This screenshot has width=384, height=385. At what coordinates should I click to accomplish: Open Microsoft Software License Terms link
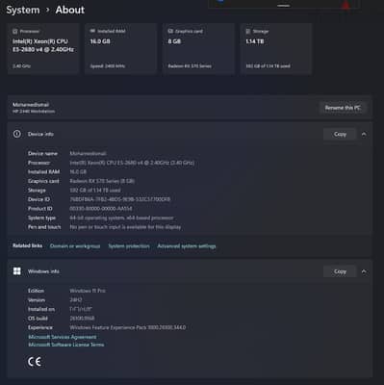(66, 345)
